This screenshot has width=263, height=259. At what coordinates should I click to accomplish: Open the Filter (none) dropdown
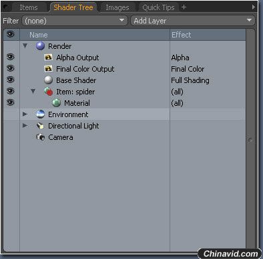pos(75,21)
